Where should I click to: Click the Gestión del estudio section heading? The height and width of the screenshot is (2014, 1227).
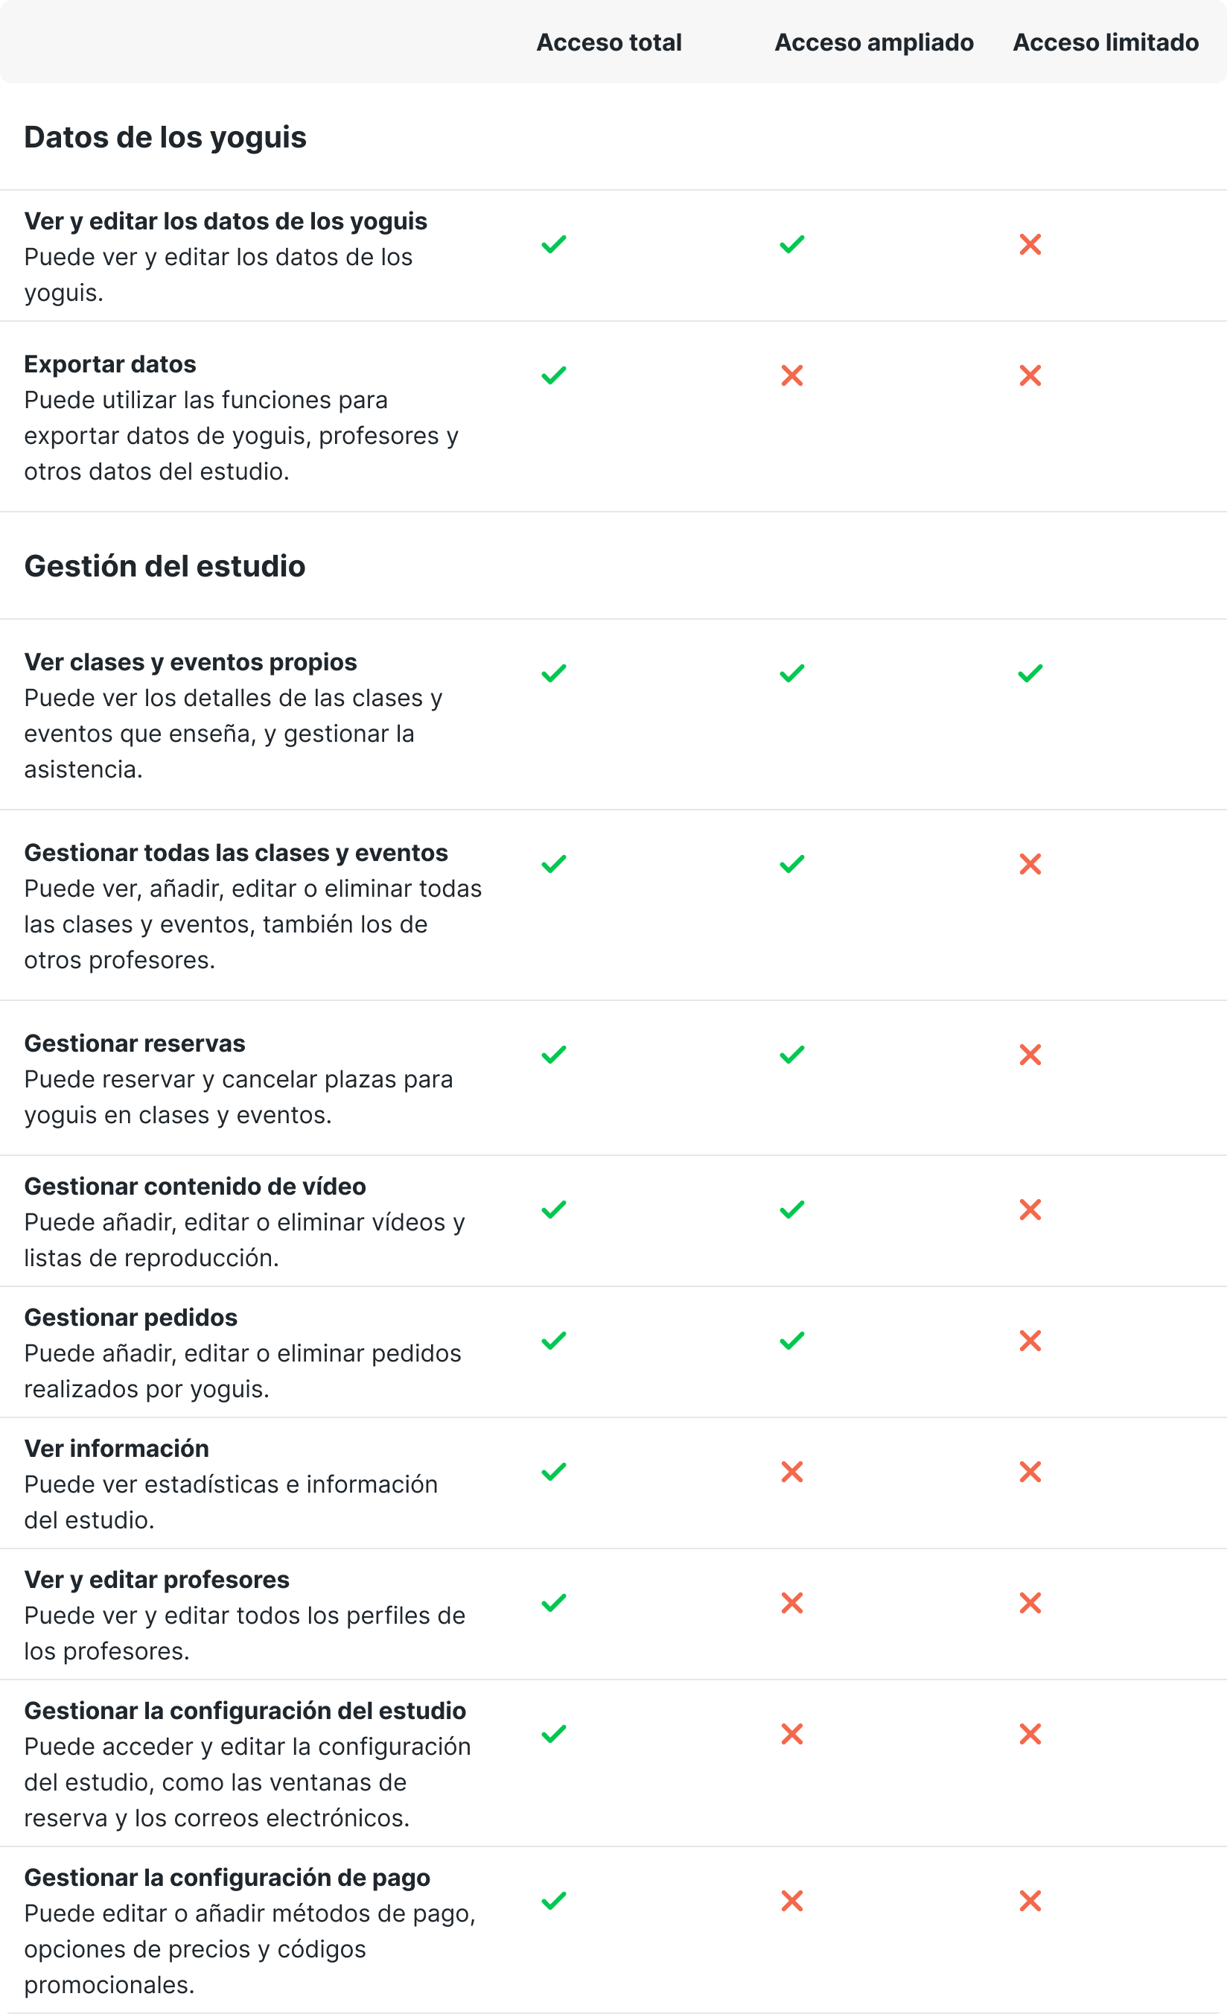pos(165,566)
